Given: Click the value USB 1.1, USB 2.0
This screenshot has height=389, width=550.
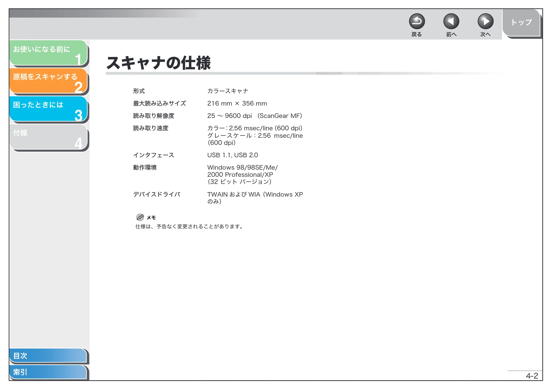Looking at the screenshot, I should [x=233, y=155].
